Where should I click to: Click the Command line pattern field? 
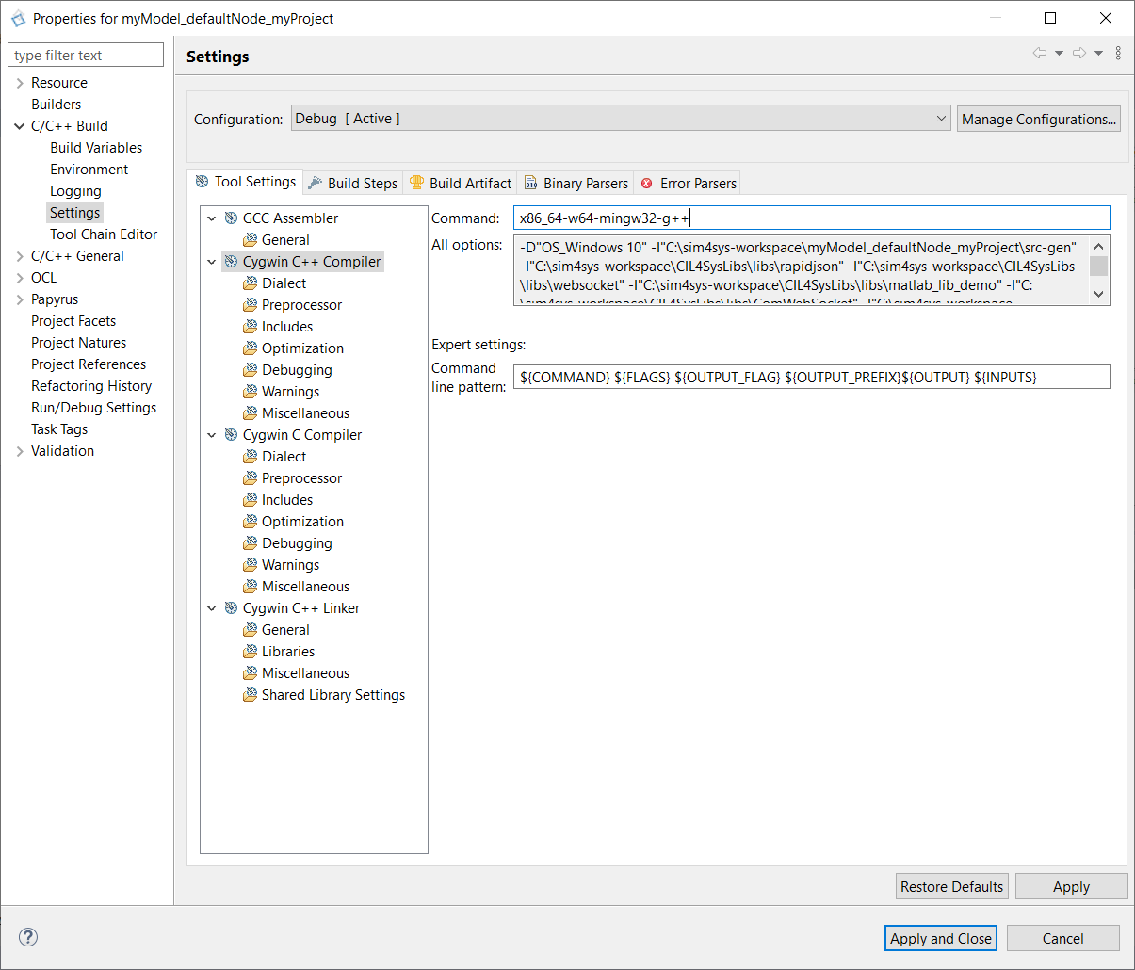click(812, 377)
